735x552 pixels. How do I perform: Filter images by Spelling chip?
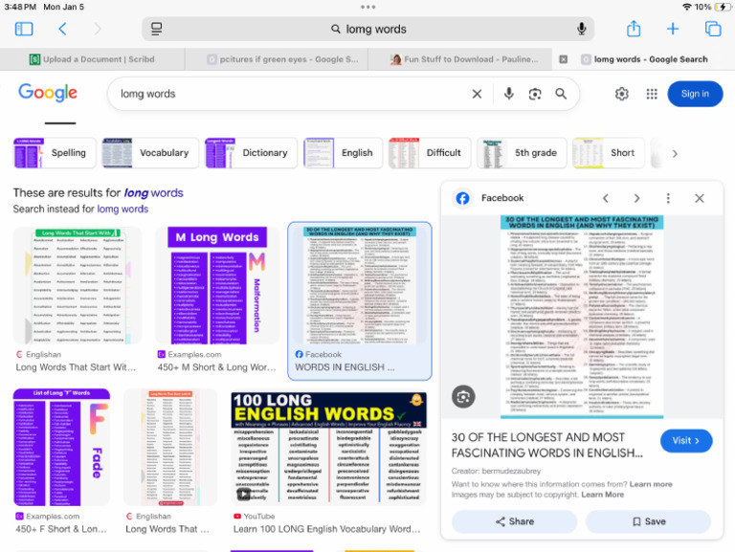click(x=55, y=153)
